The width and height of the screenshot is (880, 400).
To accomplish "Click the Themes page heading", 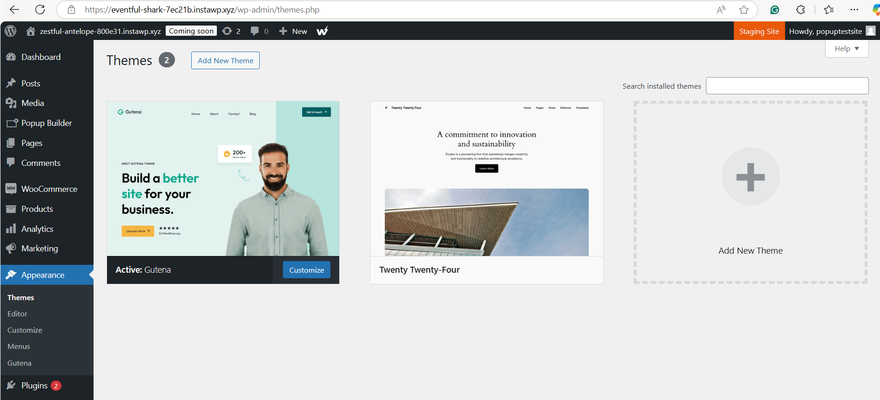I will click(129, 60).
